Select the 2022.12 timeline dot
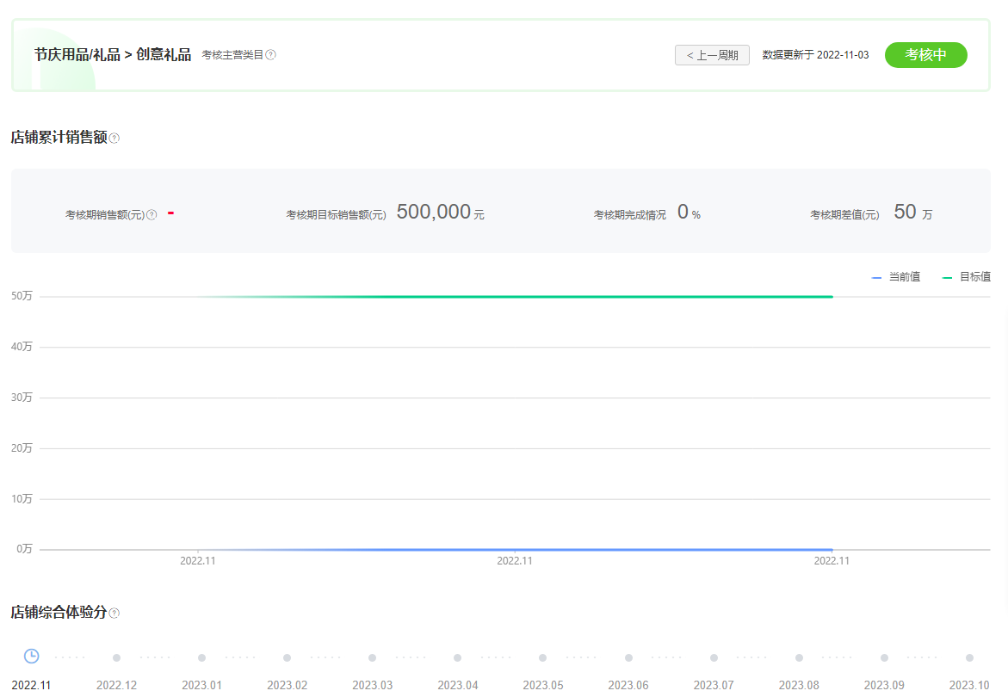This screenshot has width=1008, height=697. [116, 657]
